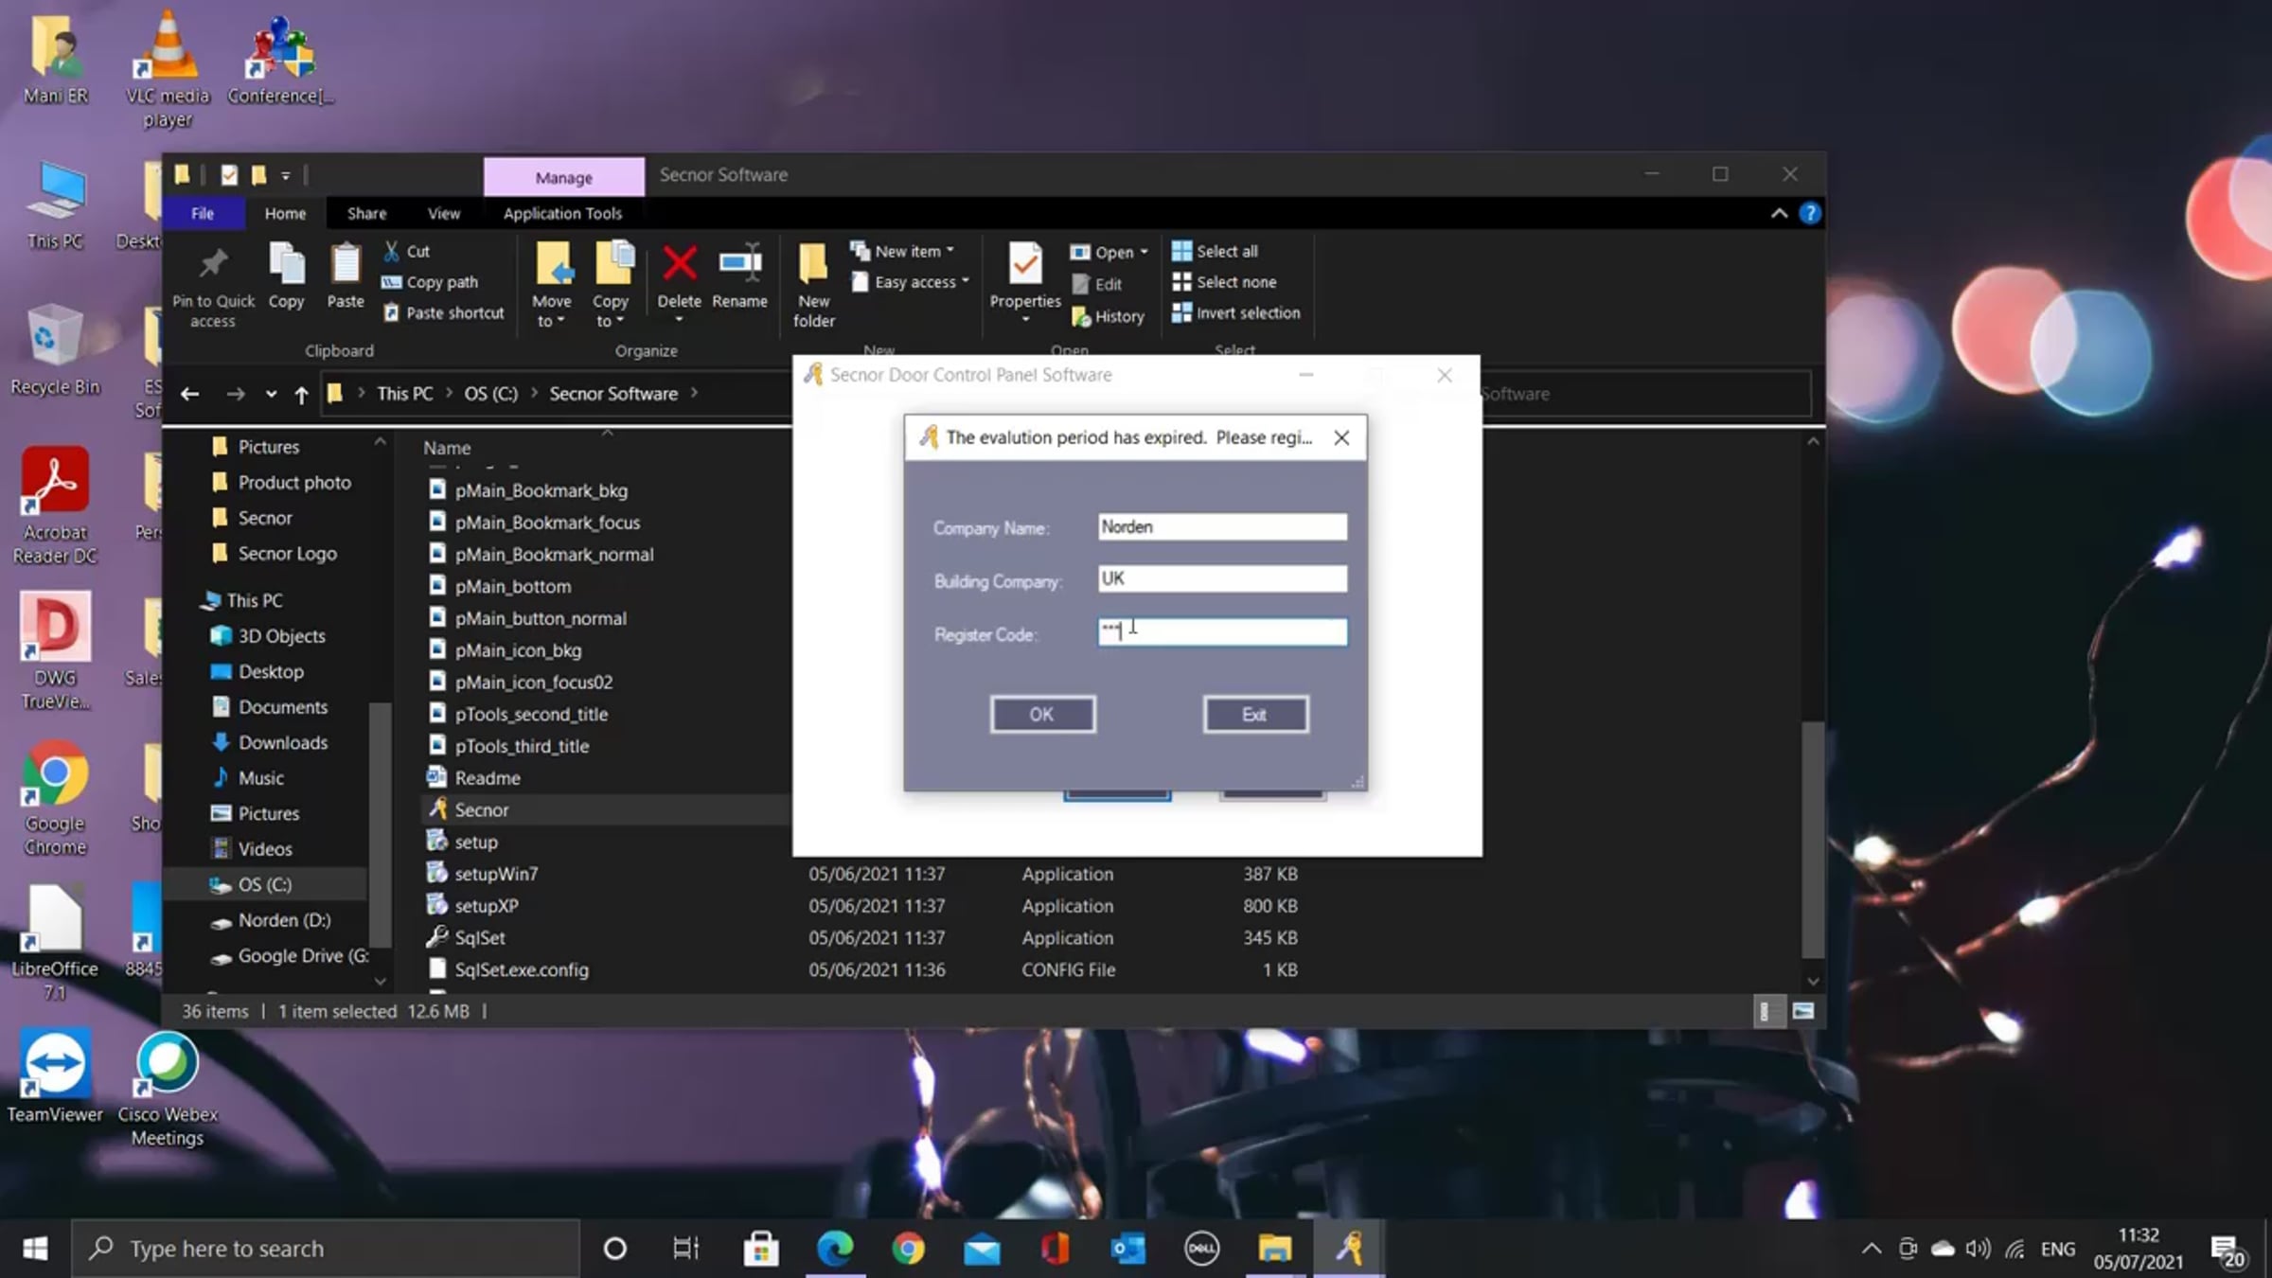Image resolution: width=2272 pixels, height=1278 pixels.
Task: Switch to the View ribbon tab
Action: [x=443, y=213]
